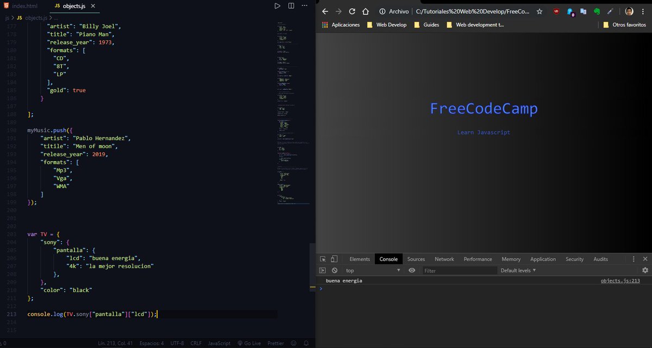Activate DevTools inspect element picker
Viewport: 652px width, 348px height.
coord(323,259)
